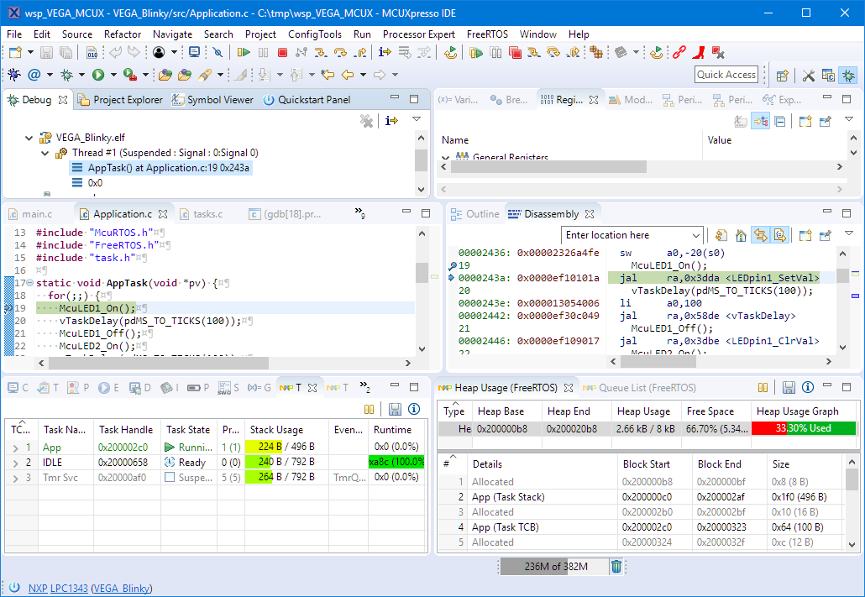Click the green Resume debug button
The image size is (865, 597).
pos(244,52)
